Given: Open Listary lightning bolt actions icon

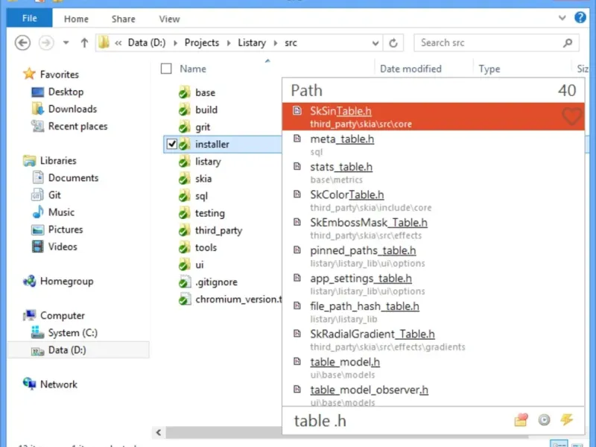Looking at the screenshot, I should [x=566, y=419].
